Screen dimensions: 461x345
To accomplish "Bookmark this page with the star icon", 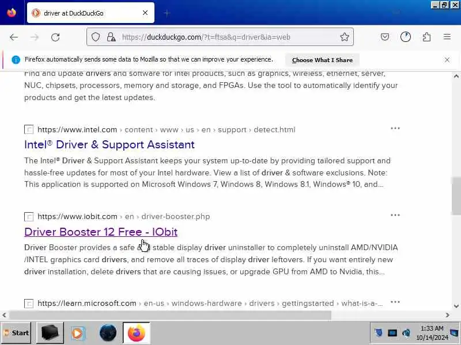I will 344,37.
